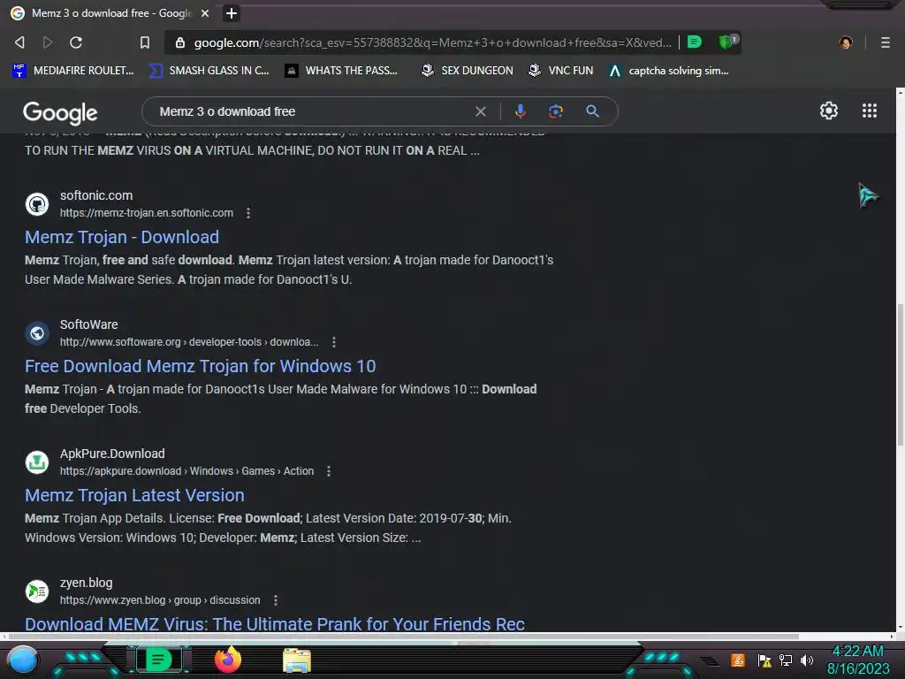Open the Action Center flag tray icon
Image resolution: width=905 pixels, height=679 pixels.
click(x=764, y=660)
